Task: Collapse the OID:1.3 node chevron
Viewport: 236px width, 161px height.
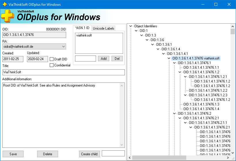Action: 142,35
